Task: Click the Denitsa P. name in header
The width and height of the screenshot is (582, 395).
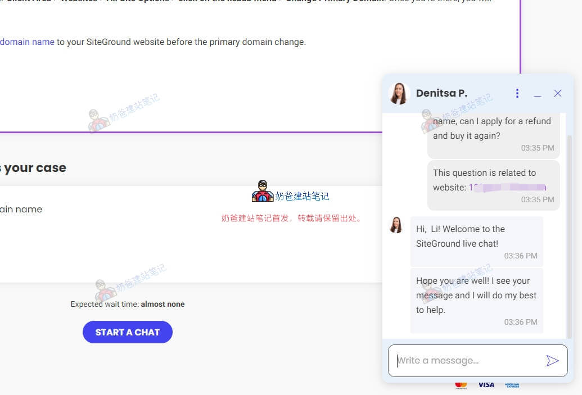Action: point(441,93)
